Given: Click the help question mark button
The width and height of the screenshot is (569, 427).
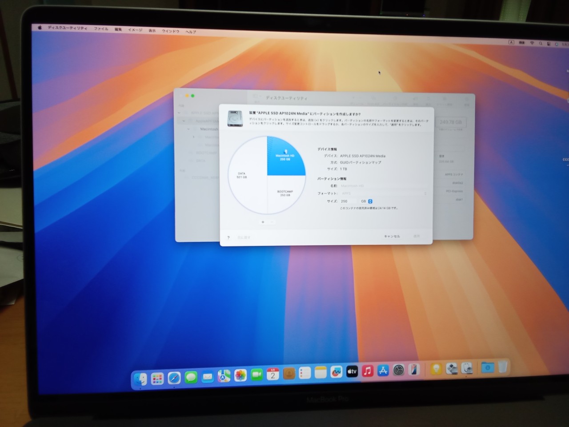Looking at the screenshot, I should pyautogui.click(x=228, y=238).
